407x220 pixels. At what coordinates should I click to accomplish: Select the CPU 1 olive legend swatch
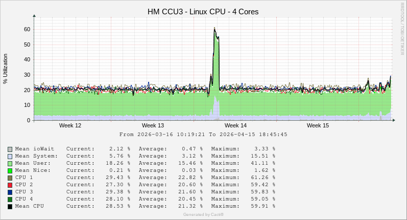[x=10, y=178]
